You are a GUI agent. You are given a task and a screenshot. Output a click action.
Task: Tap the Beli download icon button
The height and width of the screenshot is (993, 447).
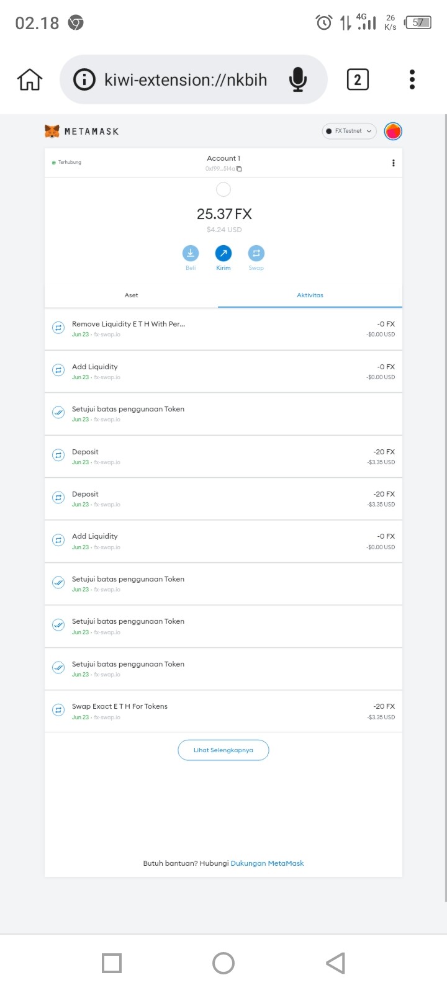191,253
